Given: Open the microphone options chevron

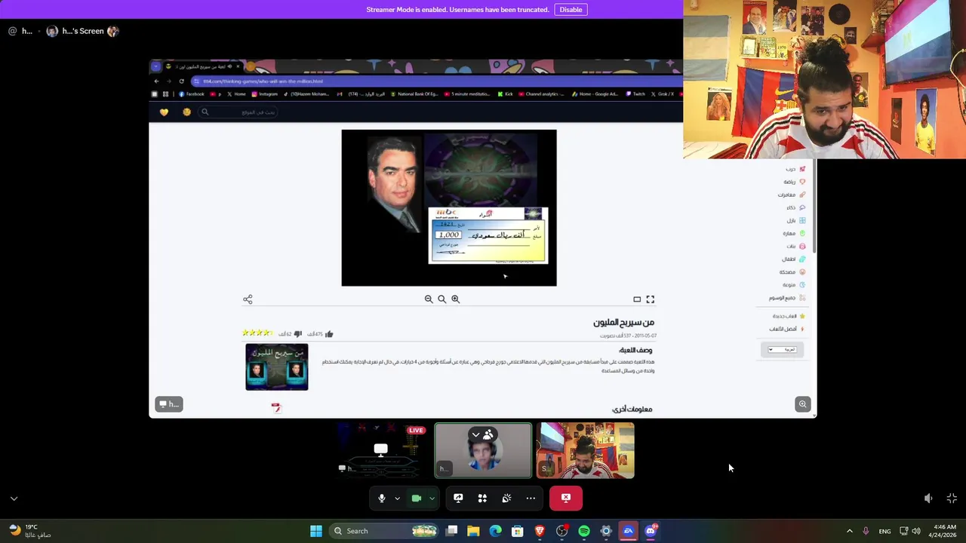Looking at the screenshot, I should coord(397,499).
